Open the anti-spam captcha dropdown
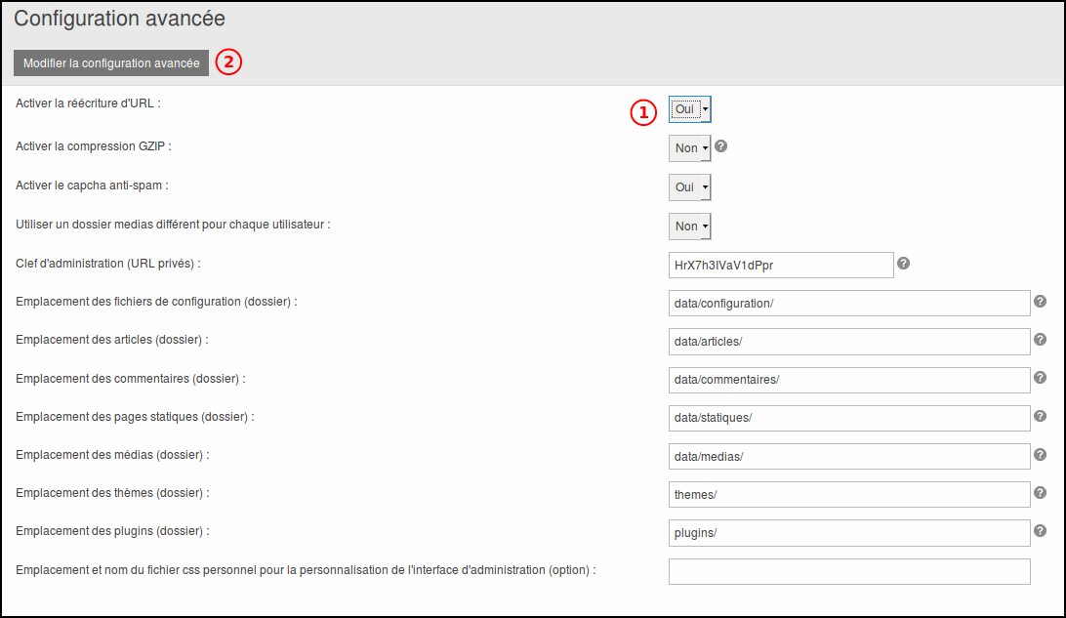The height and width of the screenshot is (618, 1066). coord(690,187)
